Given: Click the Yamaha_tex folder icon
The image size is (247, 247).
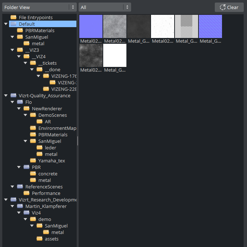Looking at the screenshot, I should pyautogui.click(x=33, y=161).
